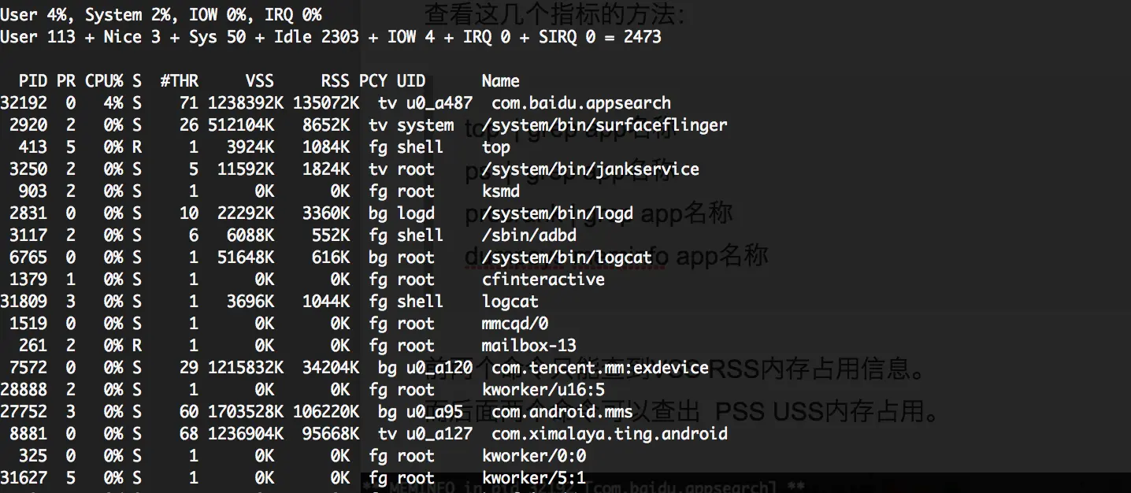1131x493 pixels.
Task: Select /system/bin/logcat process name
Action: point(567,258)
